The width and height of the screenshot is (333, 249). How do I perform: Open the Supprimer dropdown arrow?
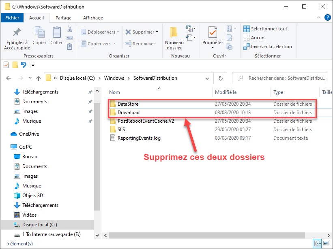157,32
